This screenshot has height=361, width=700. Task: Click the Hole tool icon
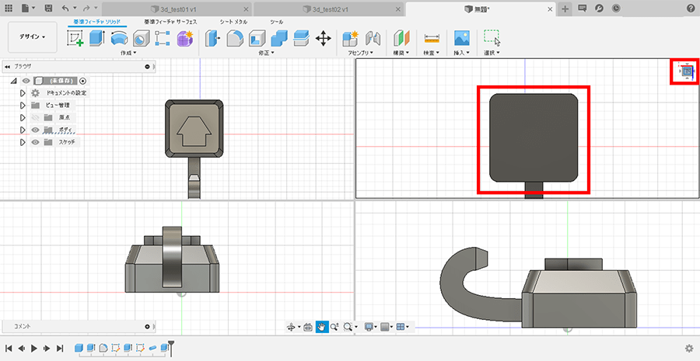141,38
